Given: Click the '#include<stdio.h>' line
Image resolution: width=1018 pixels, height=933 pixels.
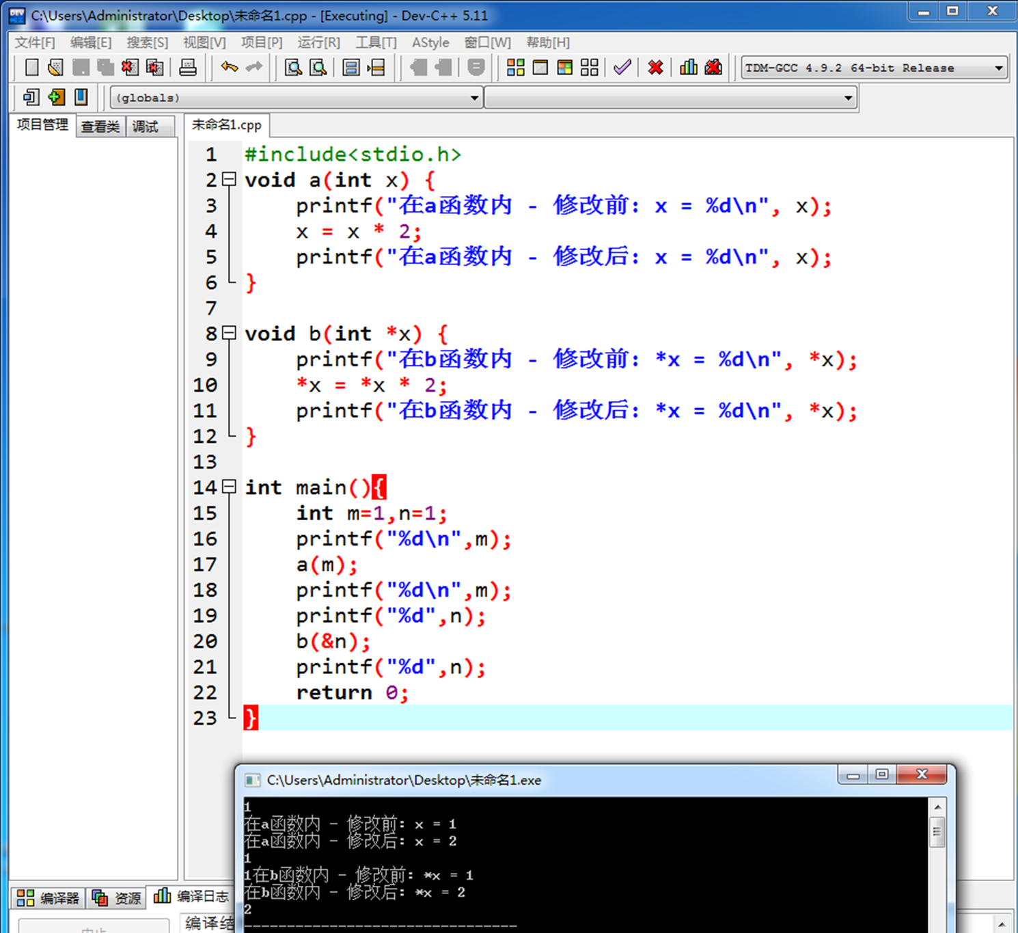Looking at the screenshot, I should point(353,154).
